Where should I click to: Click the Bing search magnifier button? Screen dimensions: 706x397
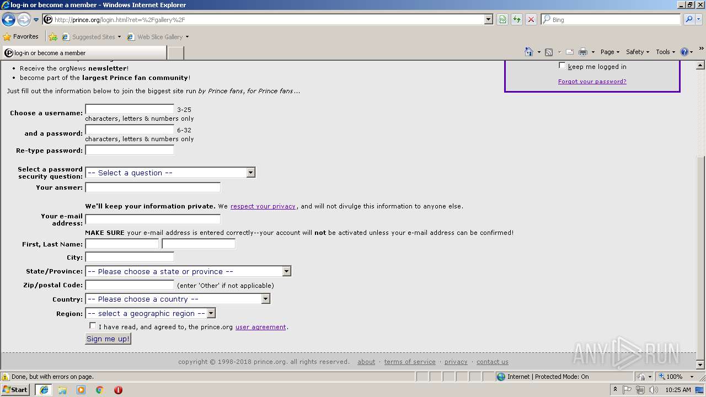point(689,19)
